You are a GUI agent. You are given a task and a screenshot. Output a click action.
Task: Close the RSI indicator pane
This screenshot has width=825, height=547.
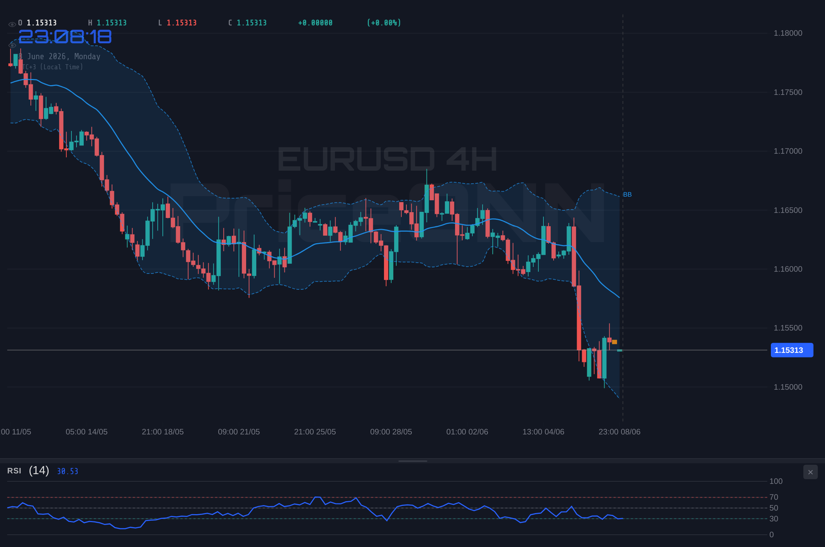coord(810,472)
